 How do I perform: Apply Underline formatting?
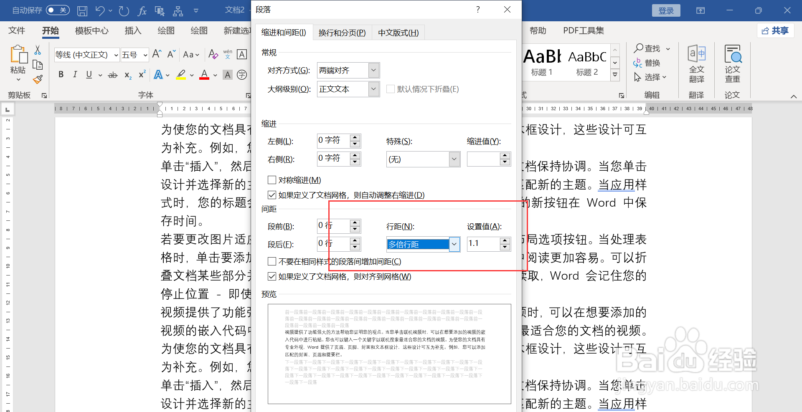[89, 75]
